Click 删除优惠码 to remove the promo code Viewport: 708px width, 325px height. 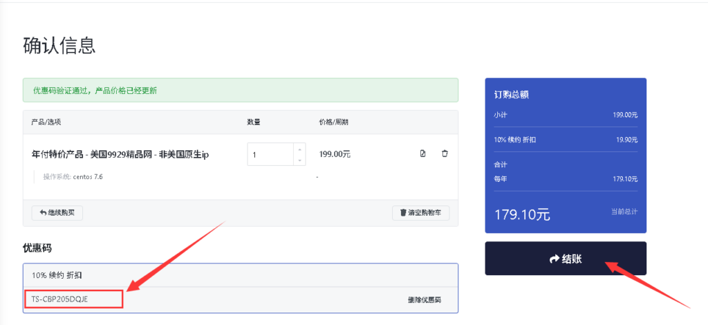point(424,299)
